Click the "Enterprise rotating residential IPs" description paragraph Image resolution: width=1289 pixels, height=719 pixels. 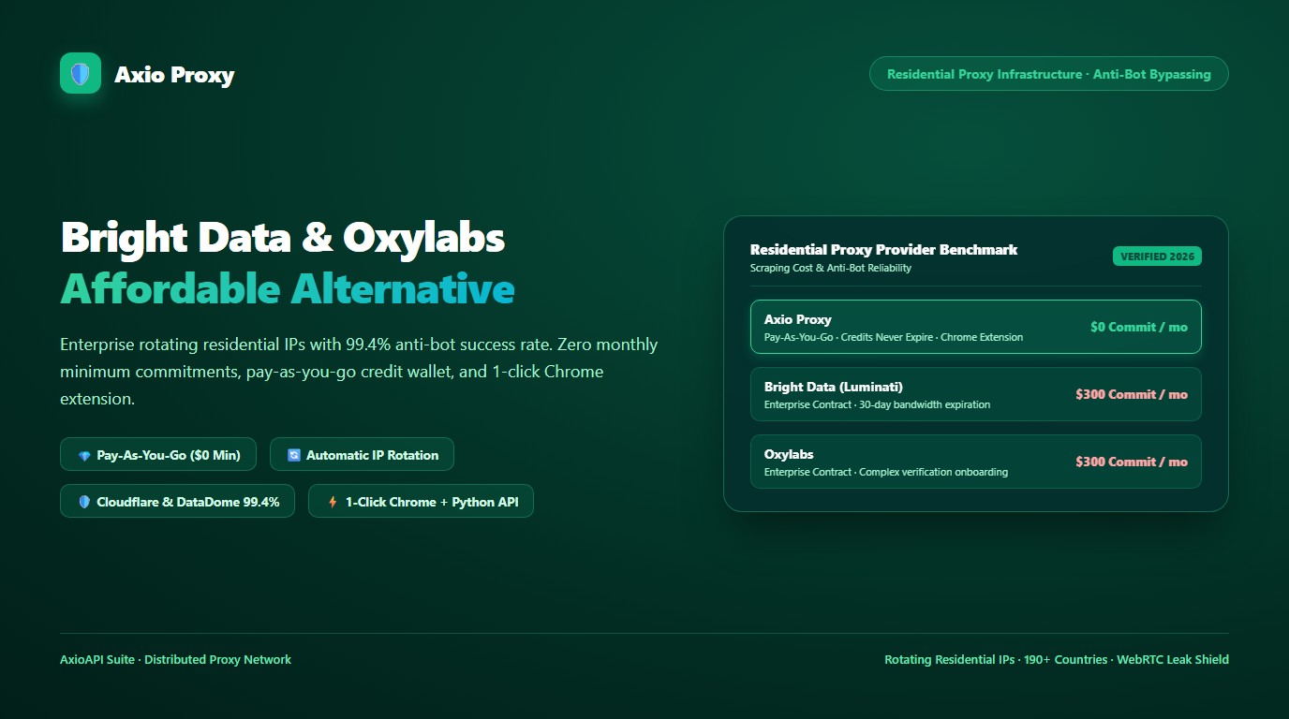point(359,372)
